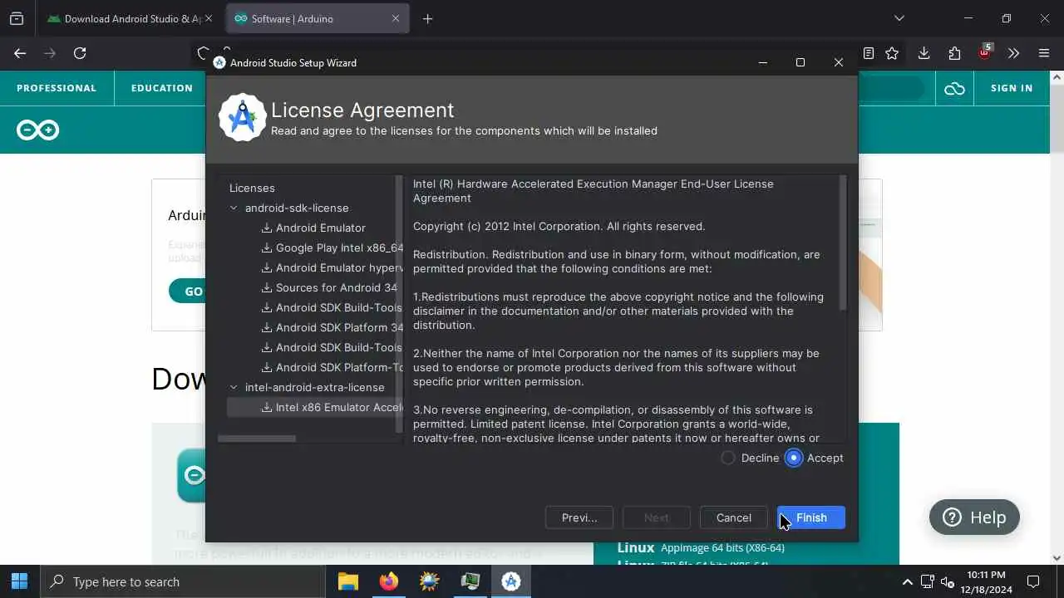The image size is (1064, 598).
Task: Collapse the android-sdk-license tree node
Action: [234, 208]
